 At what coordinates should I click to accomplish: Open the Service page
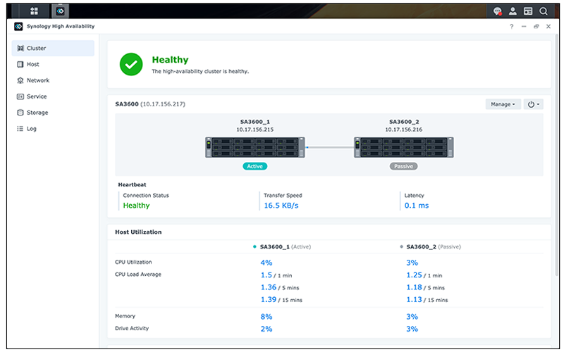coord(53,96)
